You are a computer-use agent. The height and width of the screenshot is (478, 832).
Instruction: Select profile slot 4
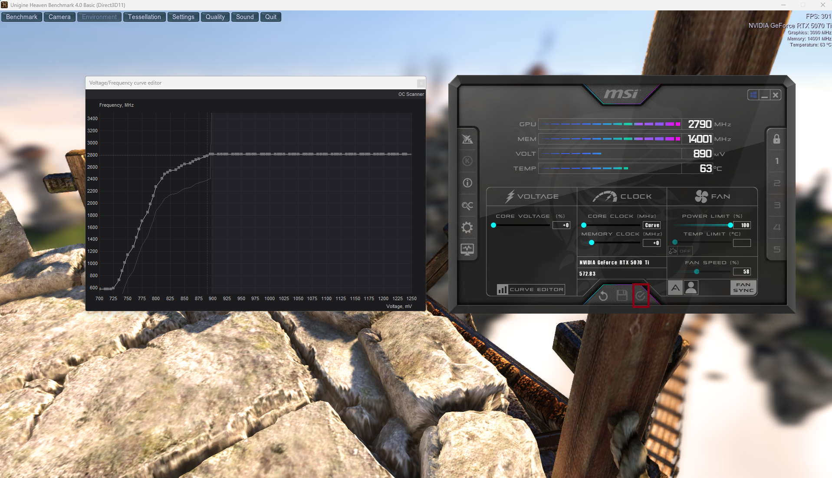pyautogui.click(x=777, y=227)
